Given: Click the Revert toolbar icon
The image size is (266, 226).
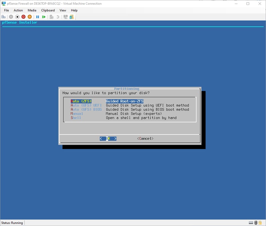Looking at the screenshot, I should 58,17.
